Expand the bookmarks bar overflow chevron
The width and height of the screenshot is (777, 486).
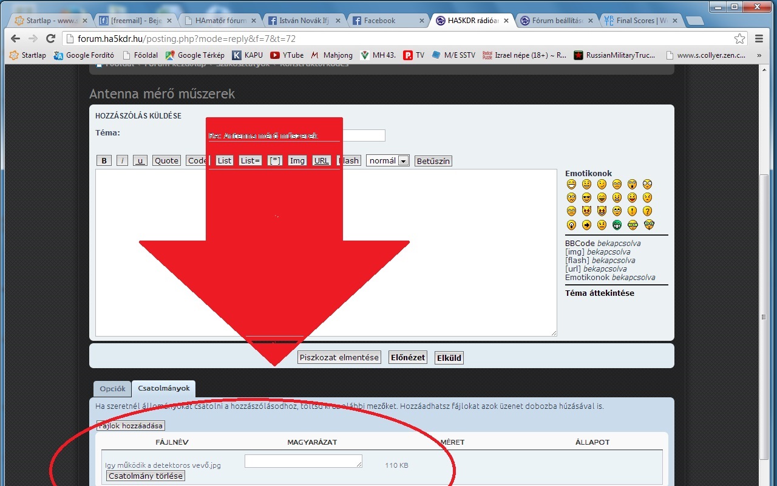759,55
